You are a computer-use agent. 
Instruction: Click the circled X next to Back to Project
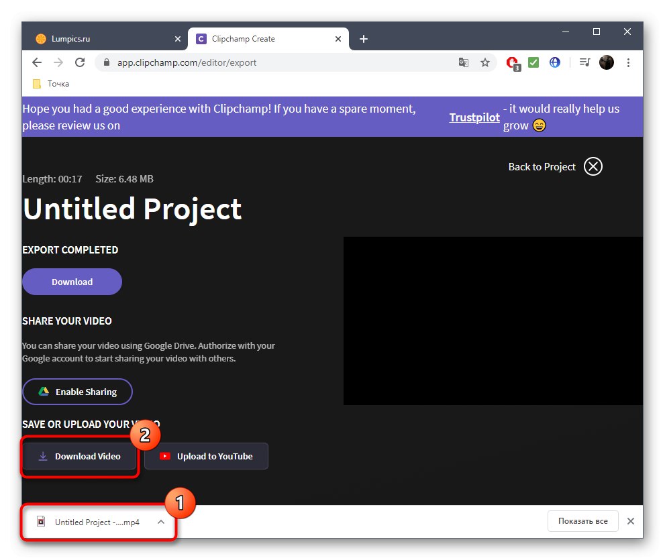[593, 166]
